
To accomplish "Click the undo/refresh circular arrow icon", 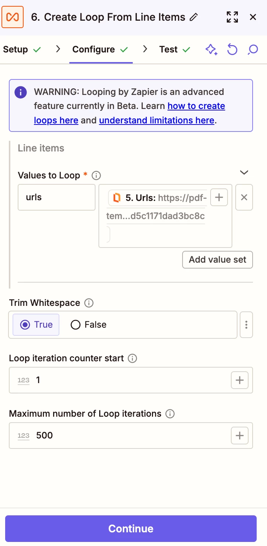I will [x=232, y=50].
